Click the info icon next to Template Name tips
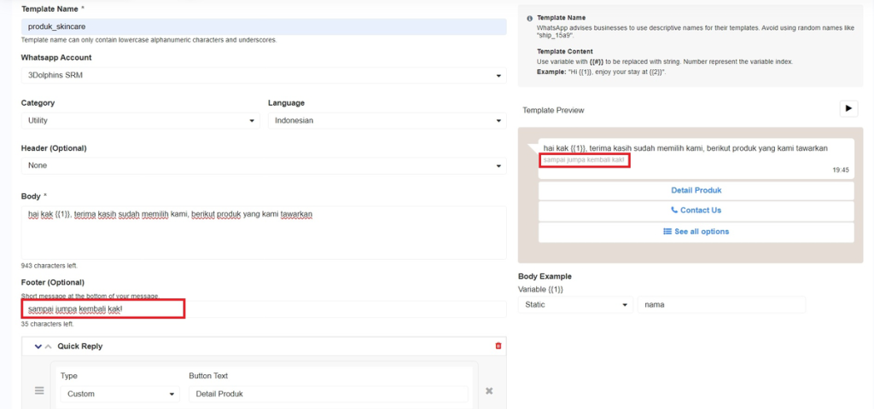 point(529,18)
